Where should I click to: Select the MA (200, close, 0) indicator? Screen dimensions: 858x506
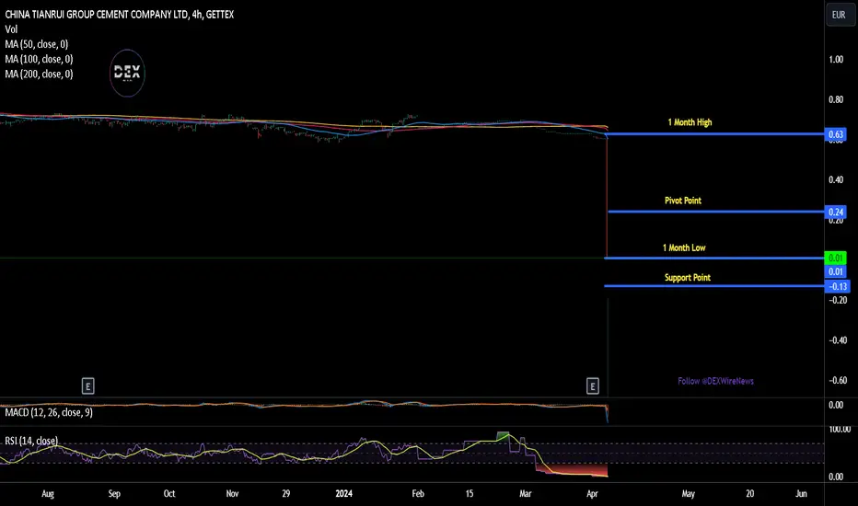(39, 74)
